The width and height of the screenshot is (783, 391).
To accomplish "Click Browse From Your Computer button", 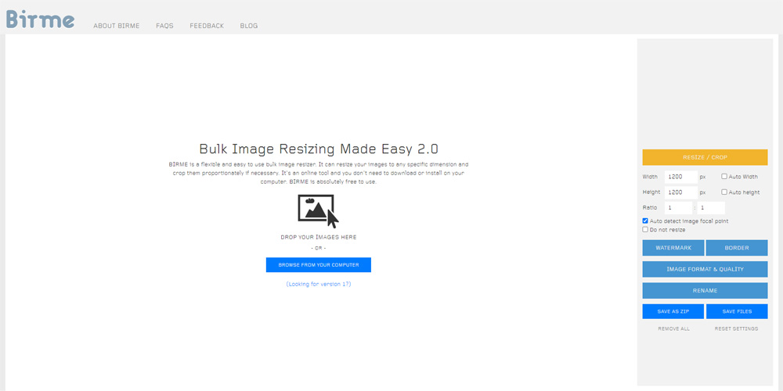I will click(x=319, y=265).
